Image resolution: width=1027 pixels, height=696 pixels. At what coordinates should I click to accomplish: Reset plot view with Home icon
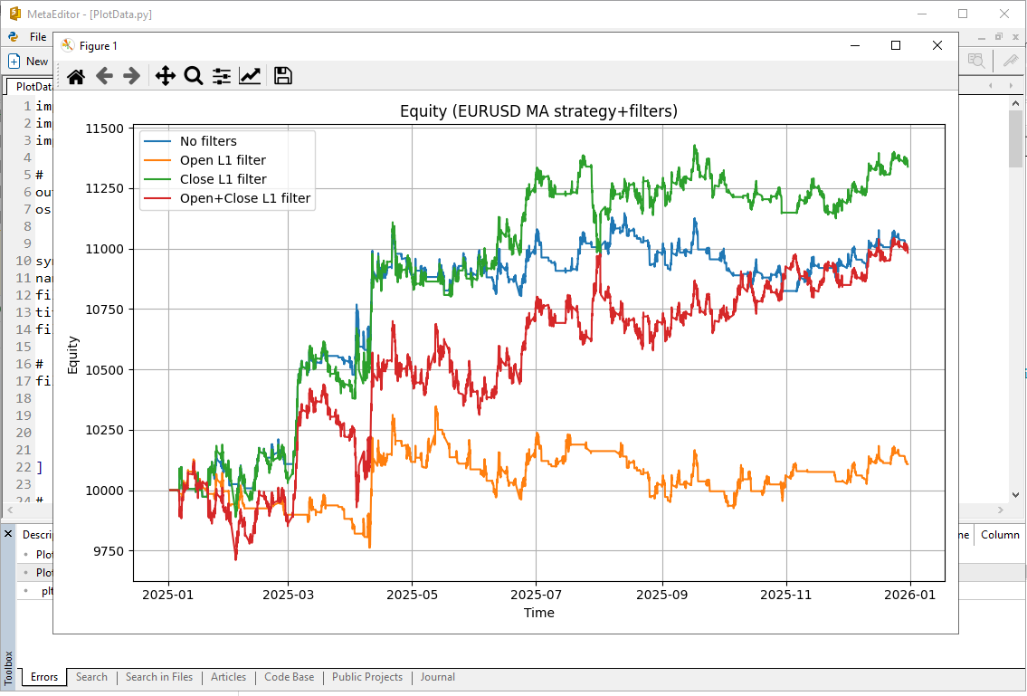pos(76,77)
